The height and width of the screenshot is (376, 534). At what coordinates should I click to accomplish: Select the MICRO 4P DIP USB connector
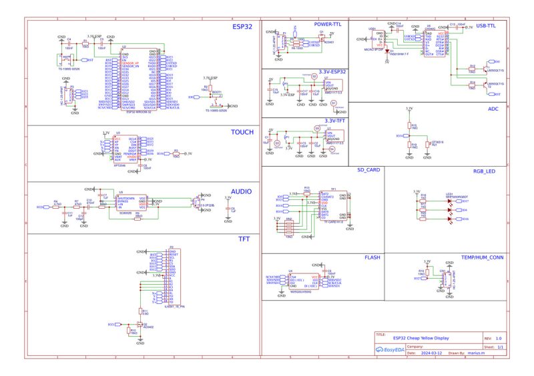click(377, 39)
